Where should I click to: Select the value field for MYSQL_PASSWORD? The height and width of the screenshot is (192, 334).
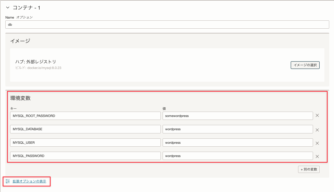pos(238,156)
